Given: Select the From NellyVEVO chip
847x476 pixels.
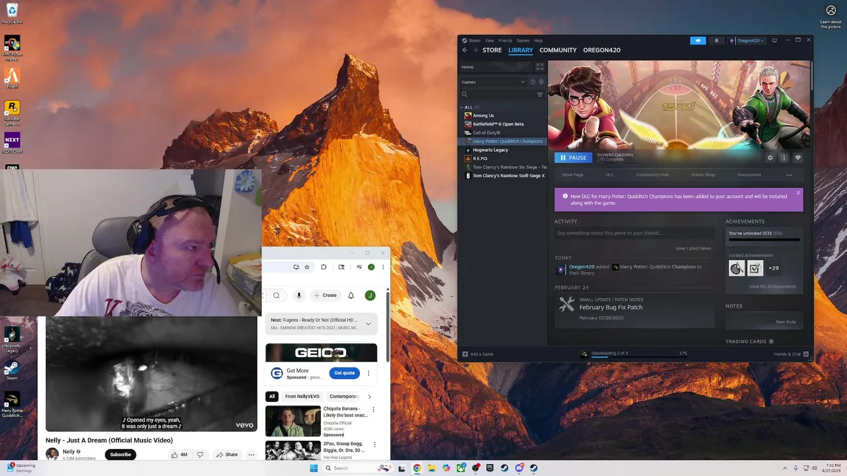Looking at the screenshot, I should (x=302, y=397).
